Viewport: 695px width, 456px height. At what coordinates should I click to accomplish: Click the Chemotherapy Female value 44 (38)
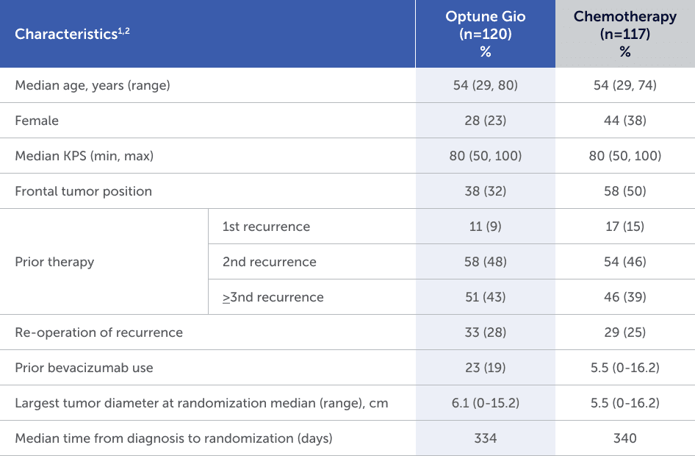pos(624,121)
